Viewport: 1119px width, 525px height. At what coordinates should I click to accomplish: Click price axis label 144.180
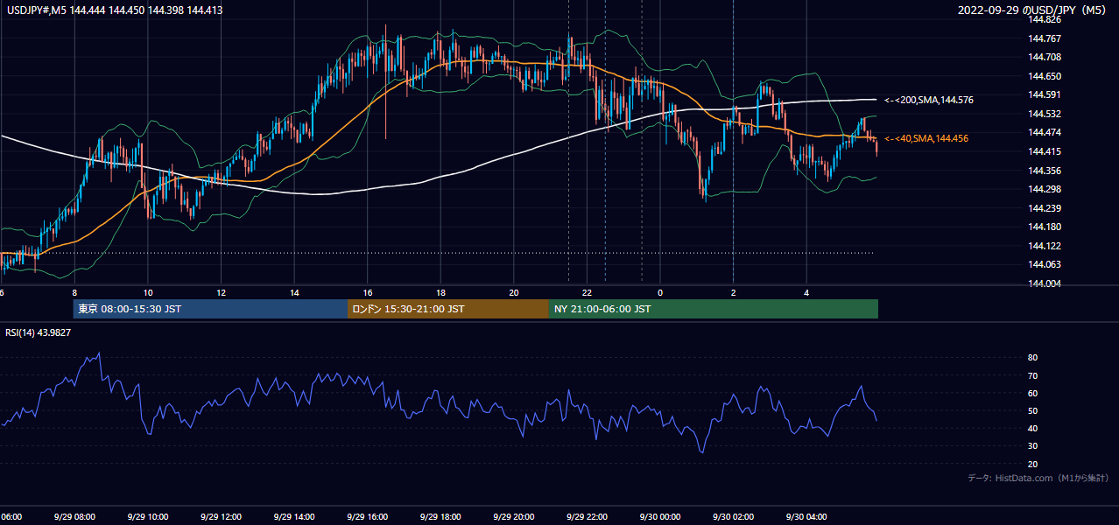1045,227
